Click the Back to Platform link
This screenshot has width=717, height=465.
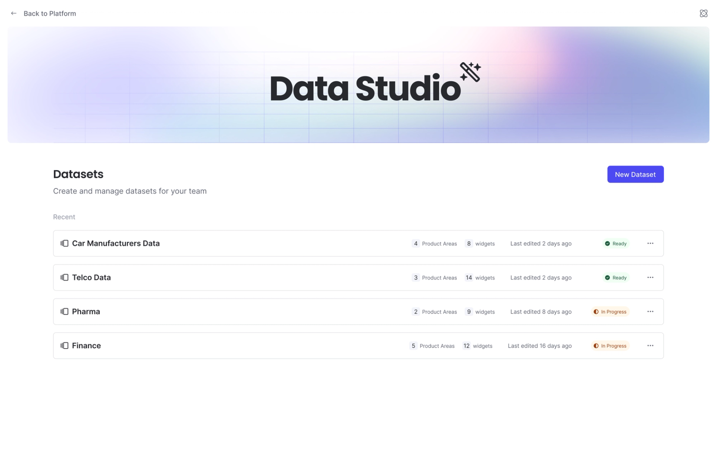pos(50,13)
